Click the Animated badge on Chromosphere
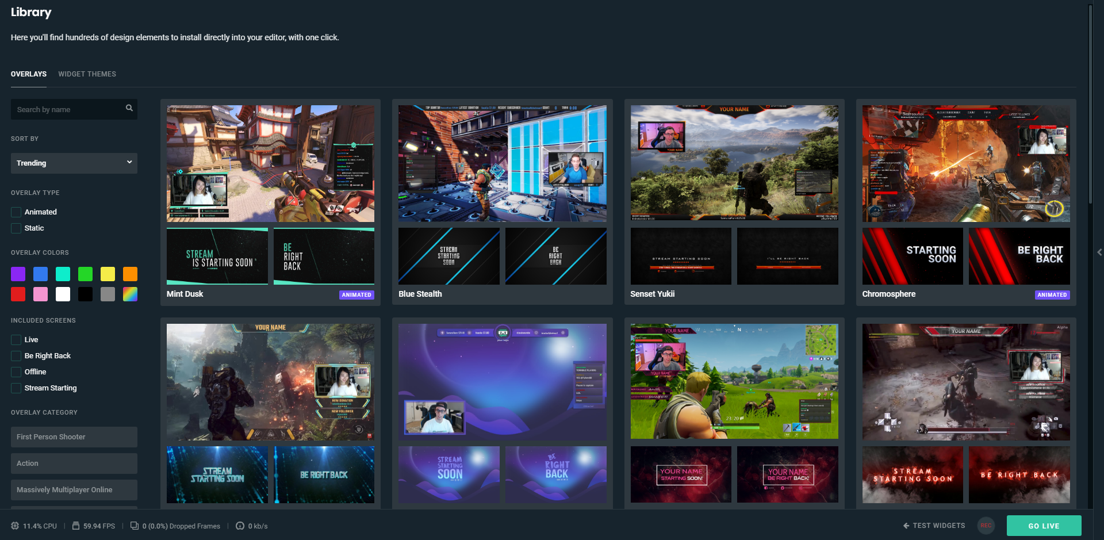Viewport: 1104px width, 540px height. pos(1052,295)
